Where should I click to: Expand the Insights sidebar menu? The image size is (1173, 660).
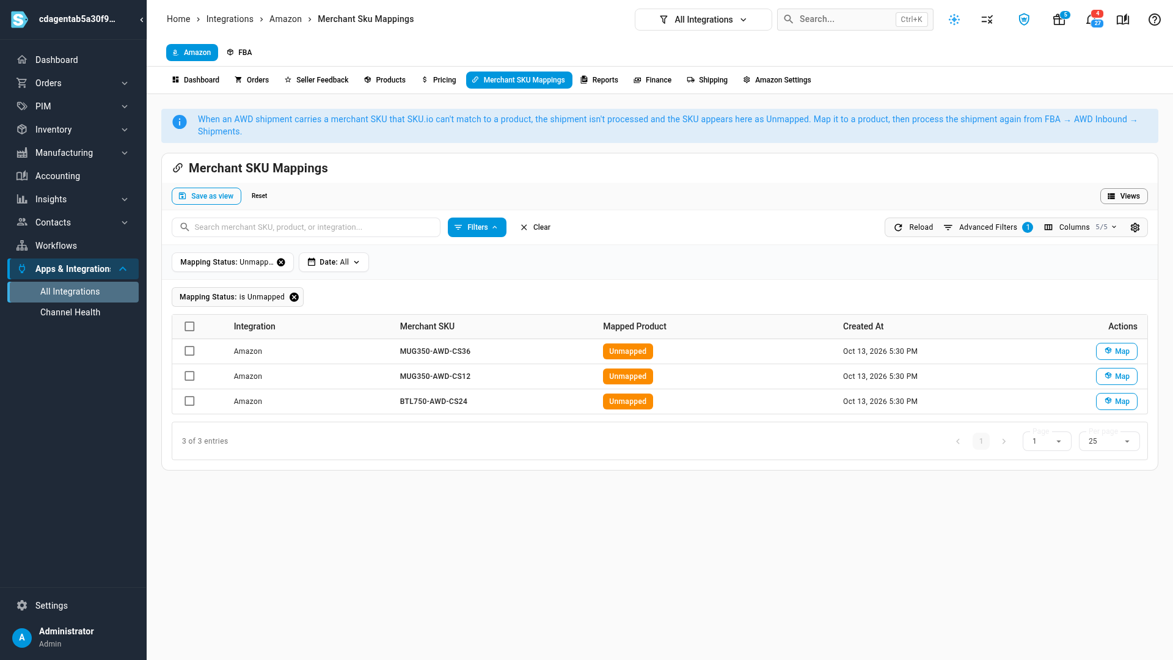pos(73,199)
